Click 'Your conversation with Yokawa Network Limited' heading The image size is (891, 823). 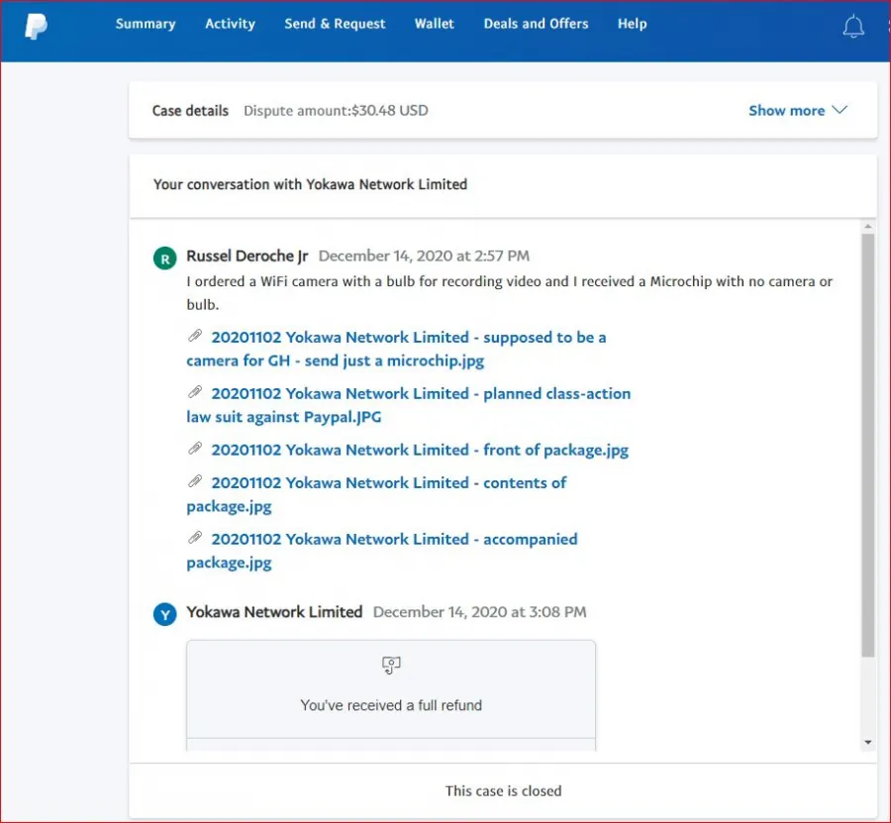(x=310, y=184)
